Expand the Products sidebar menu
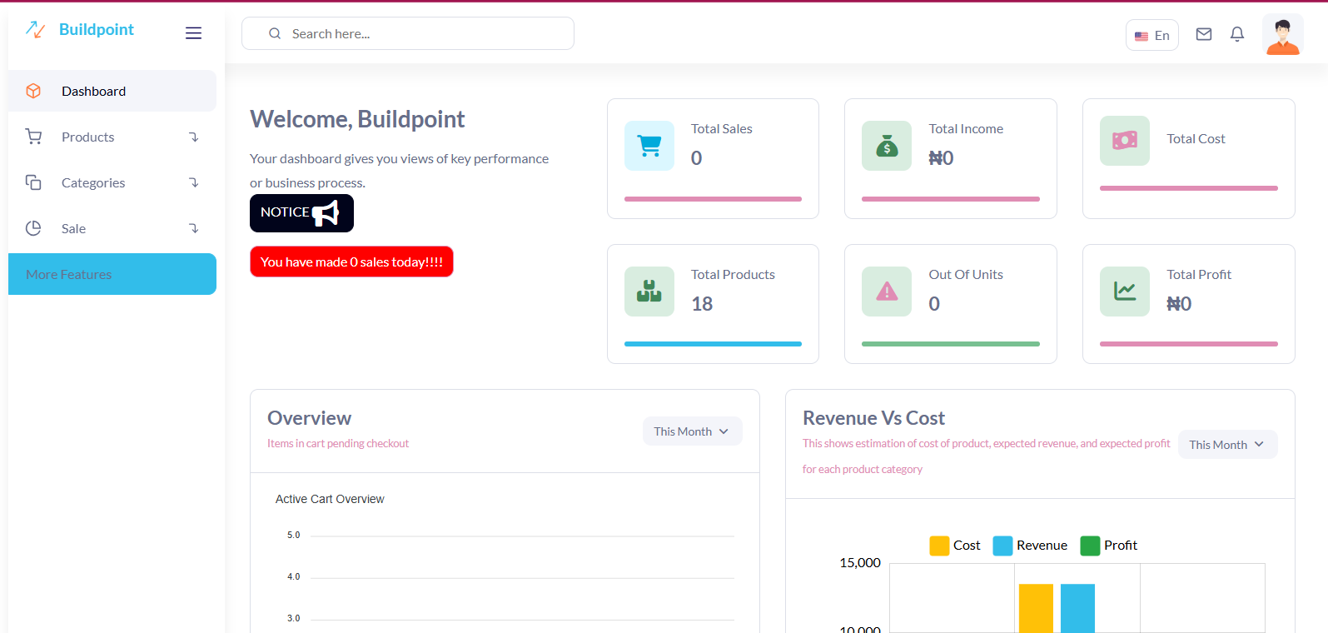1328x633 pixels. (112, 137)
